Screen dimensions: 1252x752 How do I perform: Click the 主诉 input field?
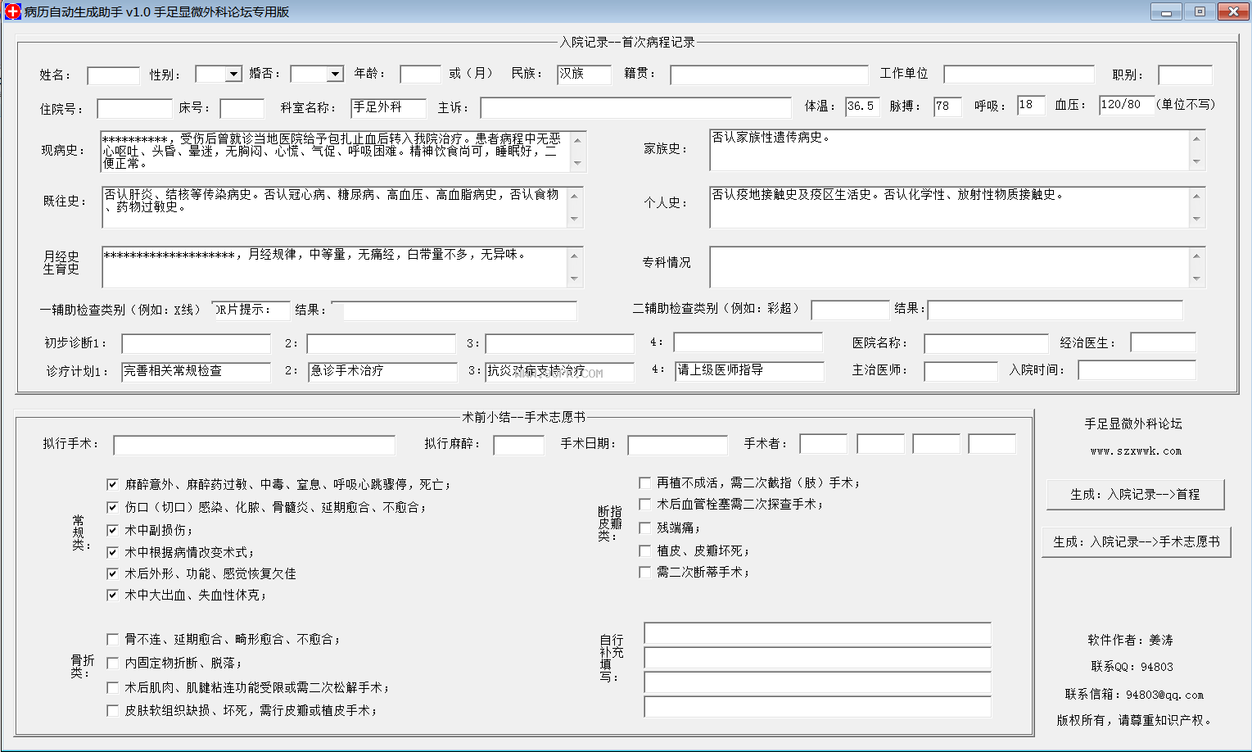635,108
